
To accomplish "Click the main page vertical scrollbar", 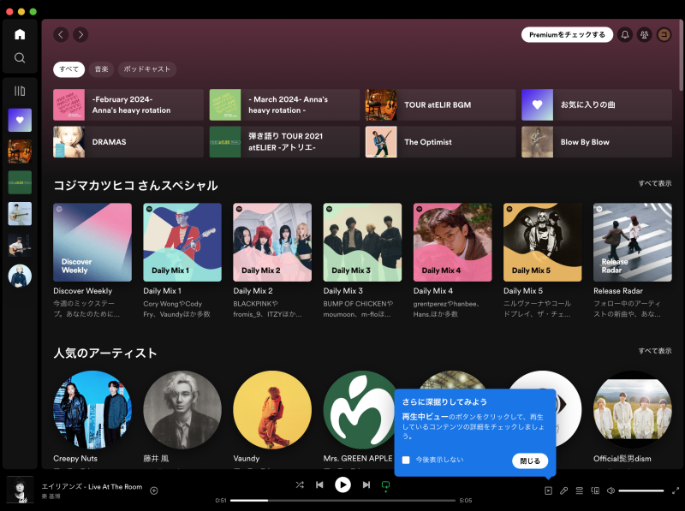I will click(682, 55).
